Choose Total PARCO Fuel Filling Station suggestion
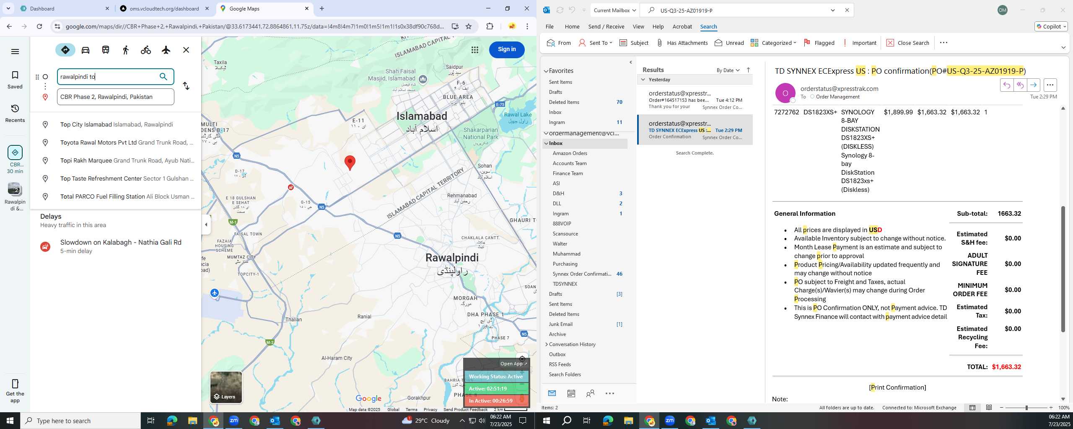This screenshot has height=429, width=1073. 116,196
